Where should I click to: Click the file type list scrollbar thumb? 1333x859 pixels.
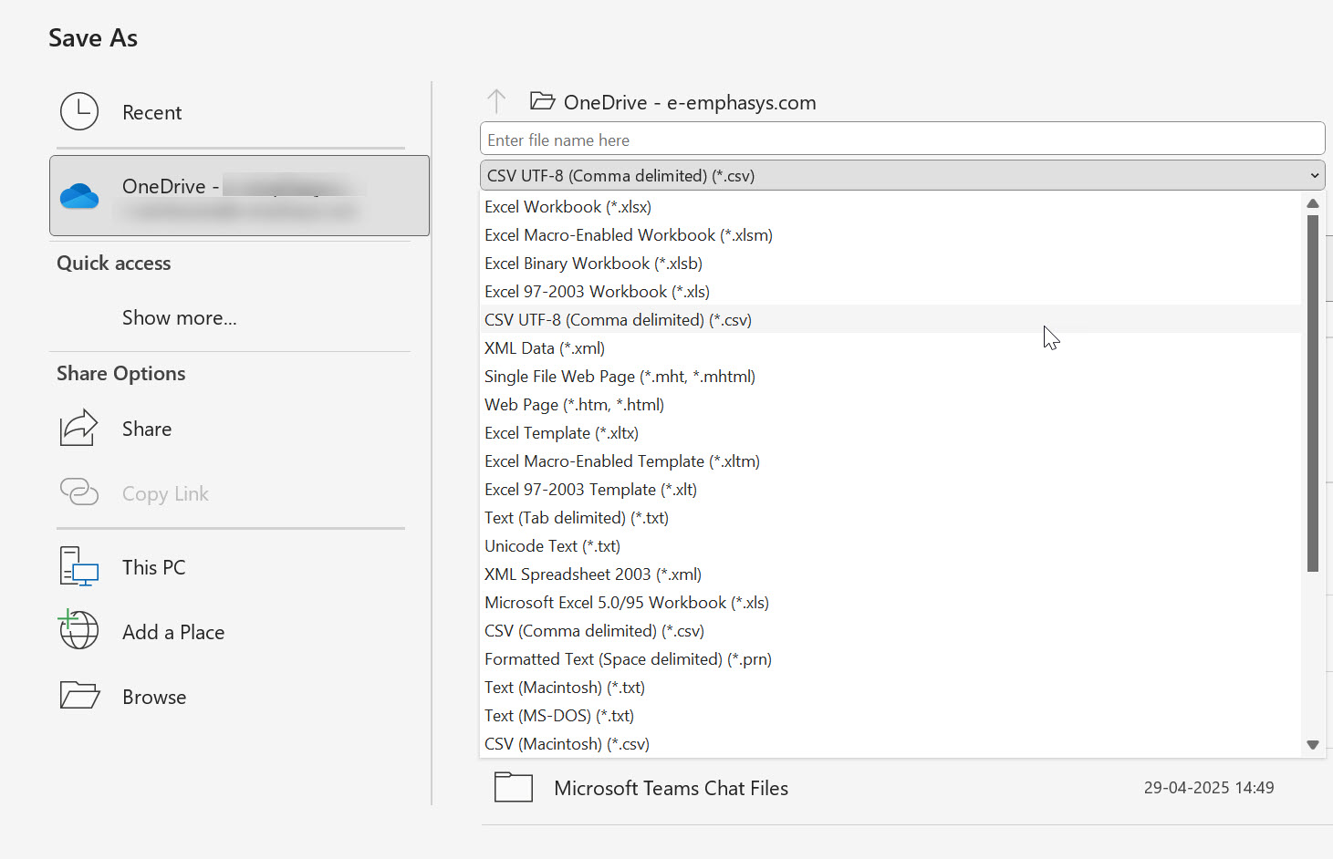coord(1313,394)
